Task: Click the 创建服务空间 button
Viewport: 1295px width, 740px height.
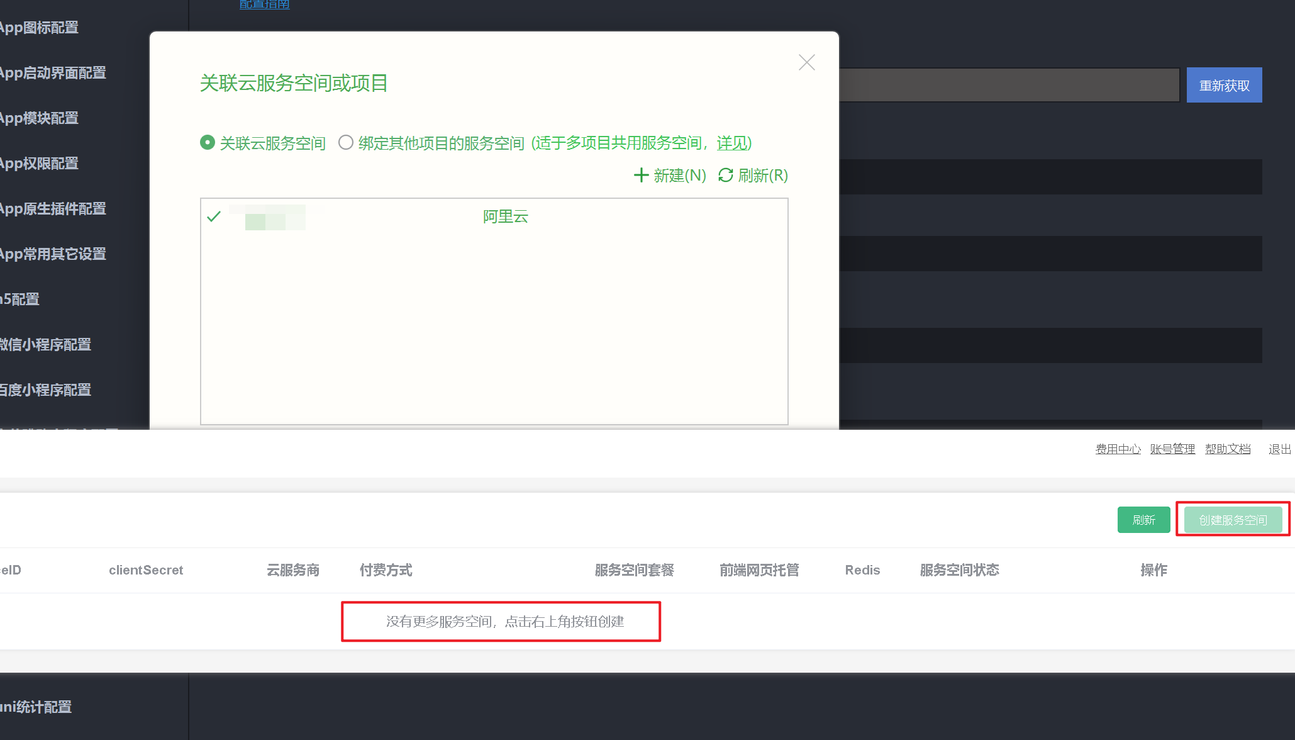Action: point(1233,520)
